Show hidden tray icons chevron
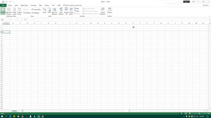Image resolution: width=211 pixels, height=118 pixels. 184,116
